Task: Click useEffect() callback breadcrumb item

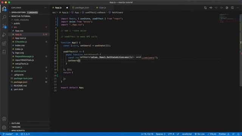Action: point(95,12)
